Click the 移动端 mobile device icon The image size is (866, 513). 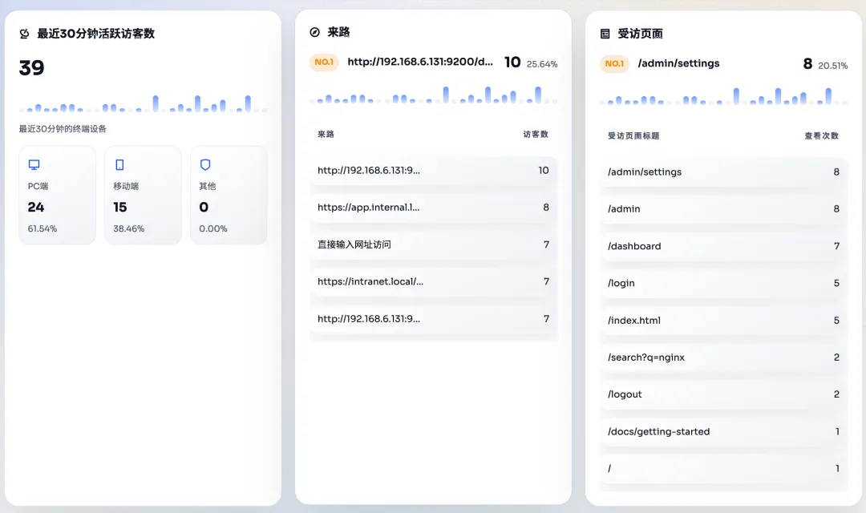tap(119, 164)
